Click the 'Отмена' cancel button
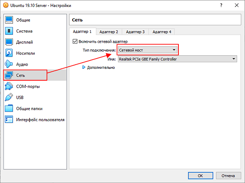Screen dimensions: 245x183 click(x=227, y=175)
